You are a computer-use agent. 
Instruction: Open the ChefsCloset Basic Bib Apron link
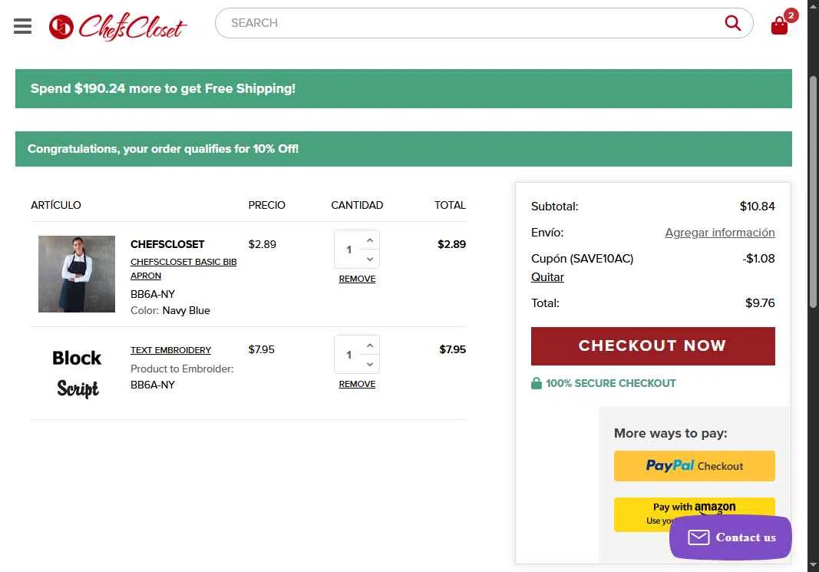tap(183, 269)
